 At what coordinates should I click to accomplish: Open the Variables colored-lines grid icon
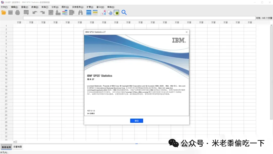pyautogui.click(x=65, y=13)
